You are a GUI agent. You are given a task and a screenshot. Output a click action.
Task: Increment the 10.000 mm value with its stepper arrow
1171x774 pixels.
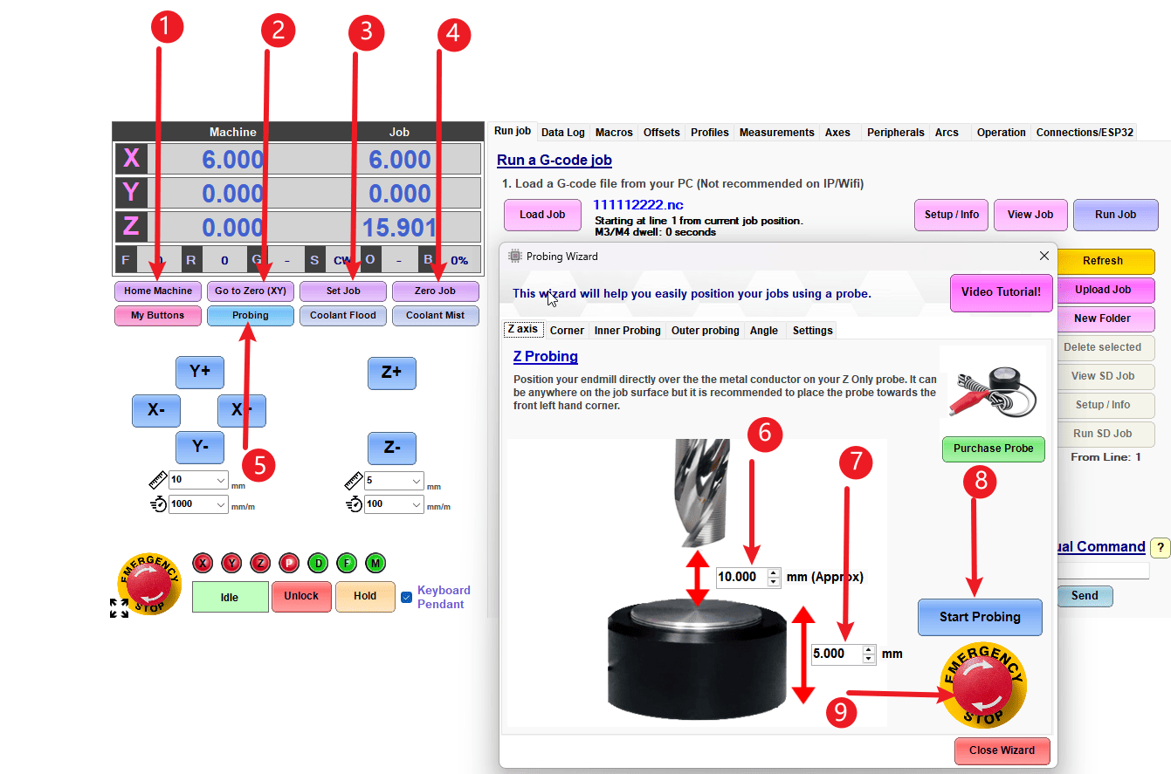click(x=773, y=572)
